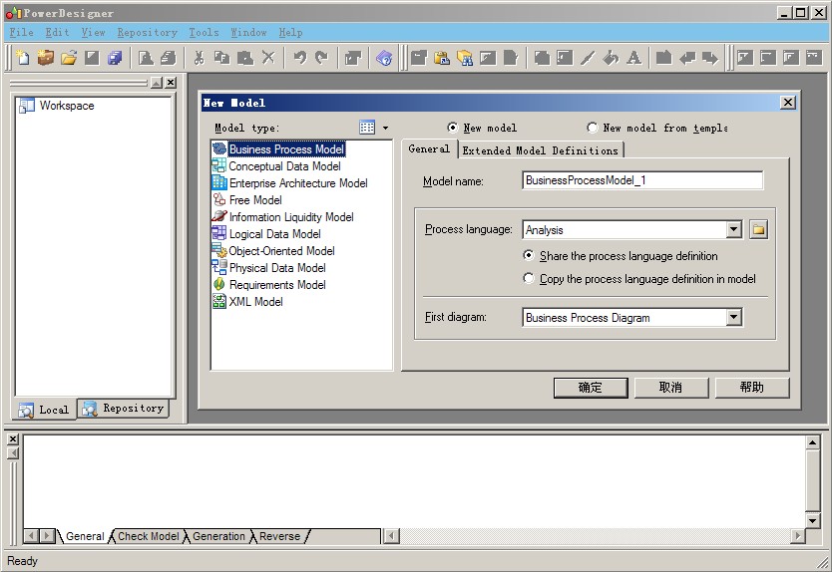Click the Redo arrow icon
This screenshot has height=572, width=832.
(322, 57)
